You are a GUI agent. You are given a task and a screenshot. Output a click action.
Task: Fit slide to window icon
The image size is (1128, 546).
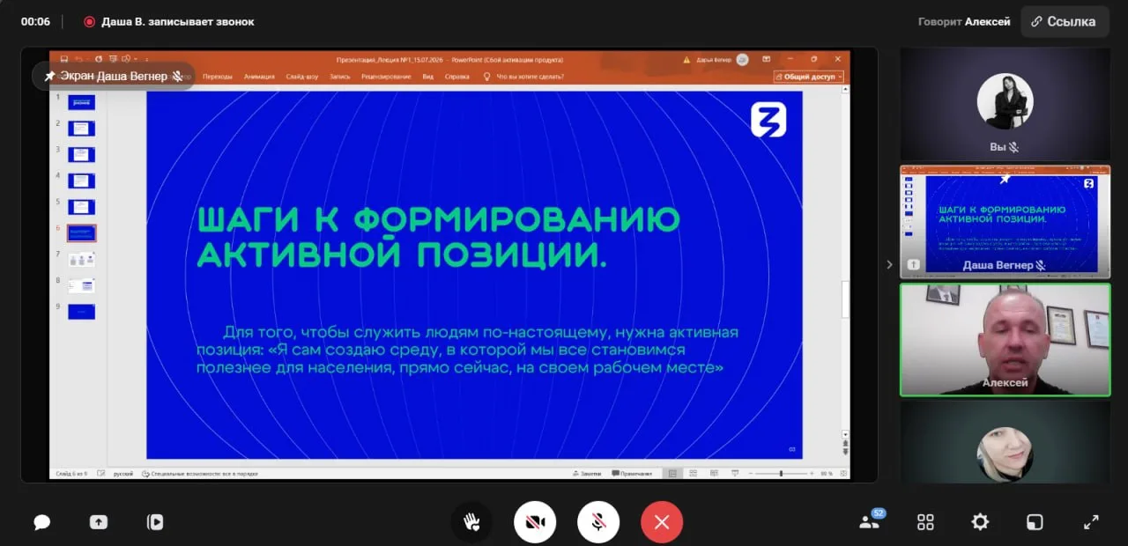click(842, 474)
